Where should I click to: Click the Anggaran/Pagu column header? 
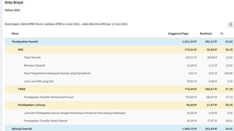click(x=178, y=33)
